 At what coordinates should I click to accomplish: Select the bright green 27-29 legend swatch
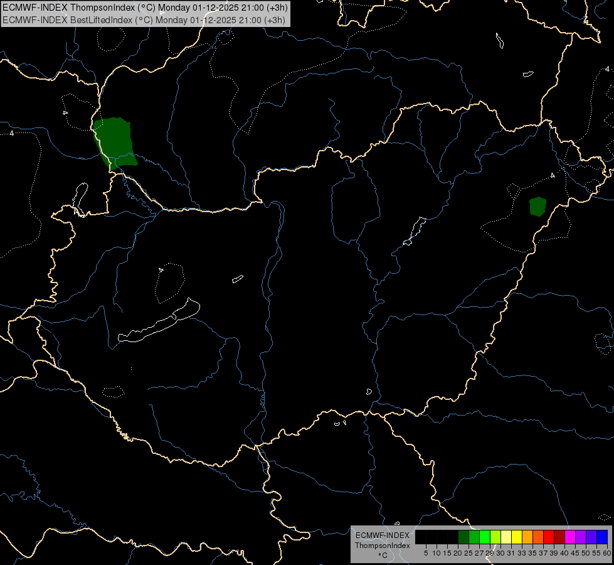click(485, 537)
